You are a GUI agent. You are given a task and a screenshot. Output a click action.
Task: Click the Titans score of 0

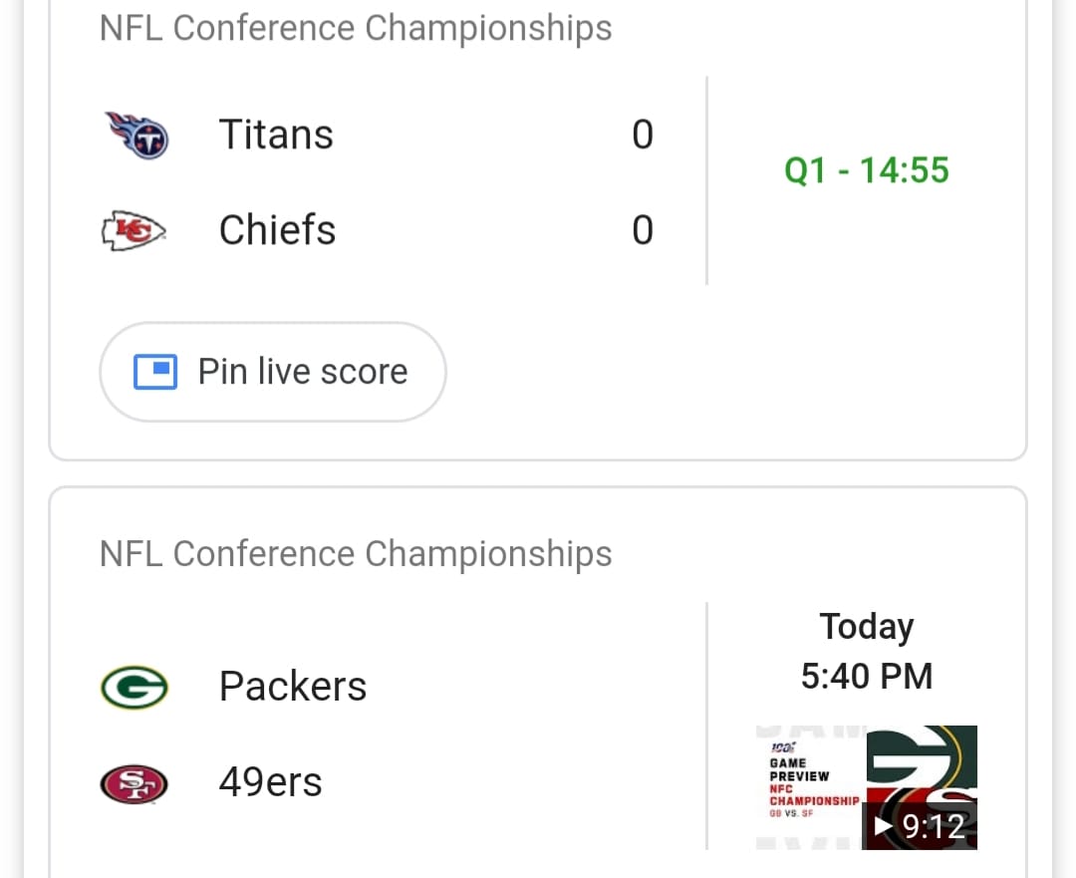(643, 135)
